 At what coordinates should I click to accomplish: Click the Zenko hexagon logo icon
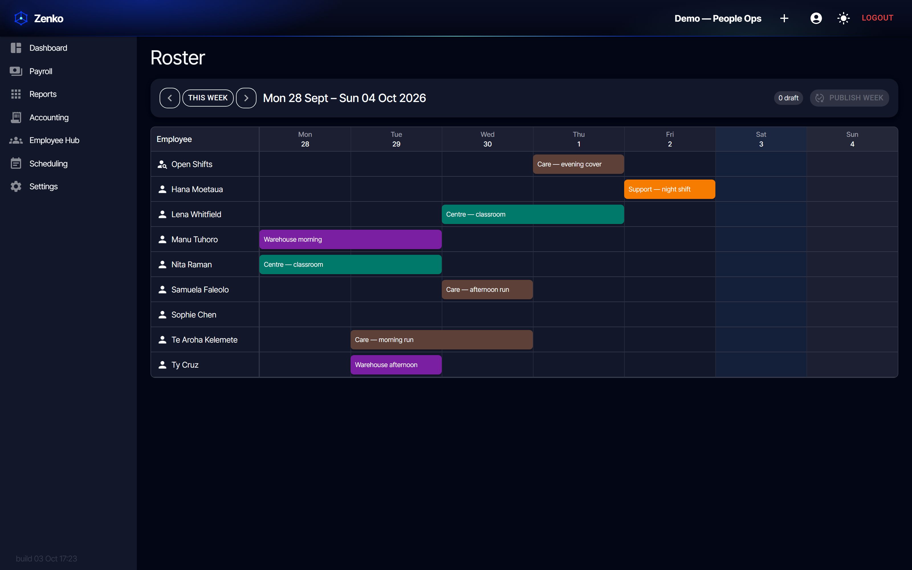click(x=21, y=18)
